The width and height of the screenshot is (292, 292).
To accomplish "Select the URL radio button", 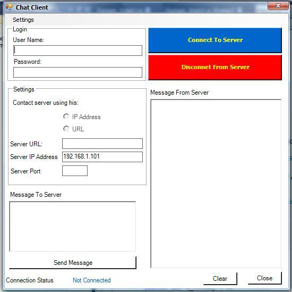I will (x=66, y=129).
